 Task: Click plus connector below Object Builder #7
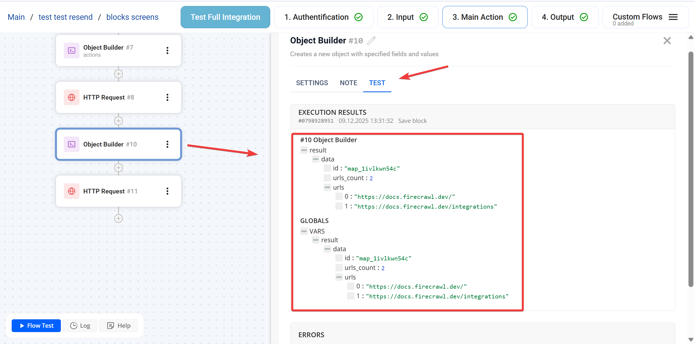[118, 74]
